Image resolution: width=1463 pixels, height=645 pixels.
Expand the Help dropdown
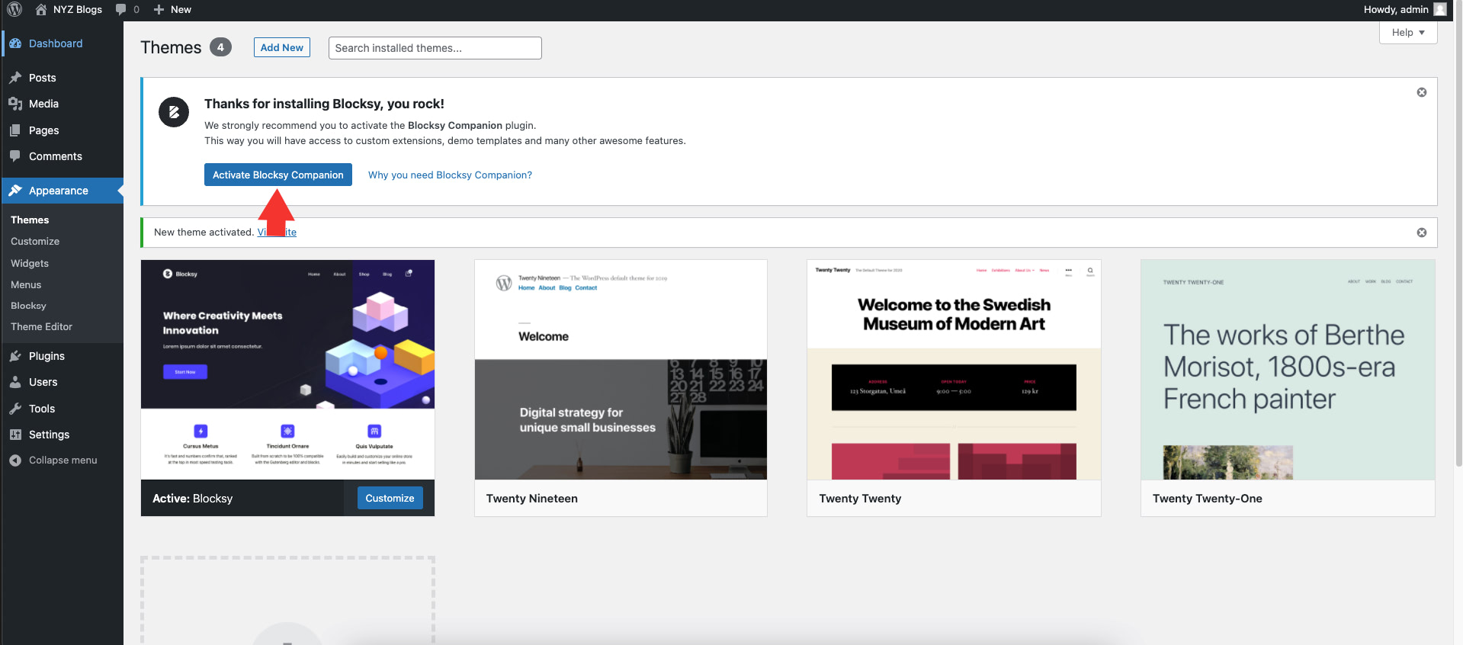1408,33
